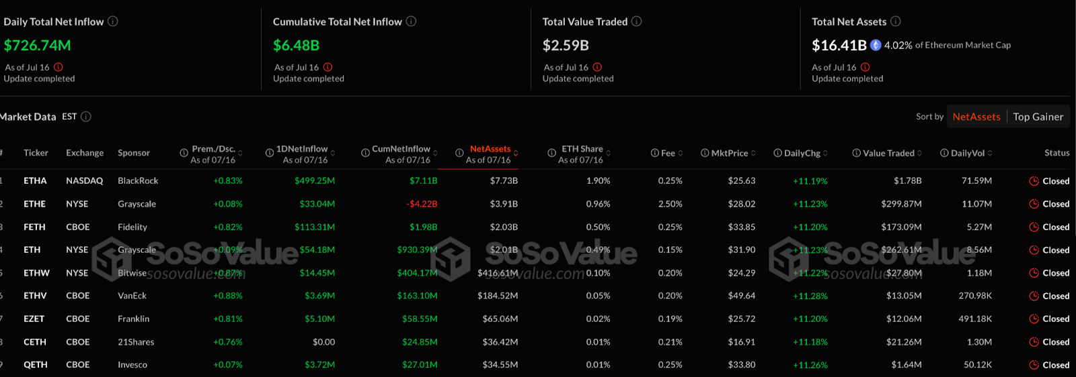Viewport: 1076px width, 377px height.
Task: Click info icon before Prem./Dsc. column header
Action: [184, 153]
